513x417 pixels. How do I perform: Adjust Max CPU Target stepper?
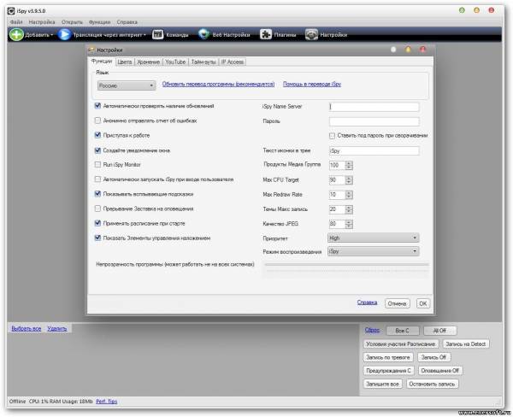coord(349,180)
